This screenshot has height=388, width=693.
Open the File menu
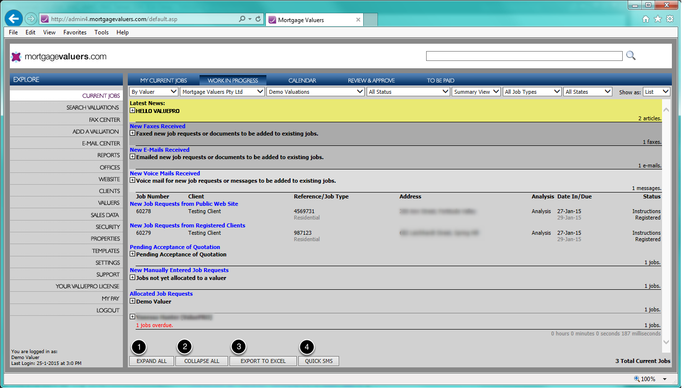click(13, 32)
